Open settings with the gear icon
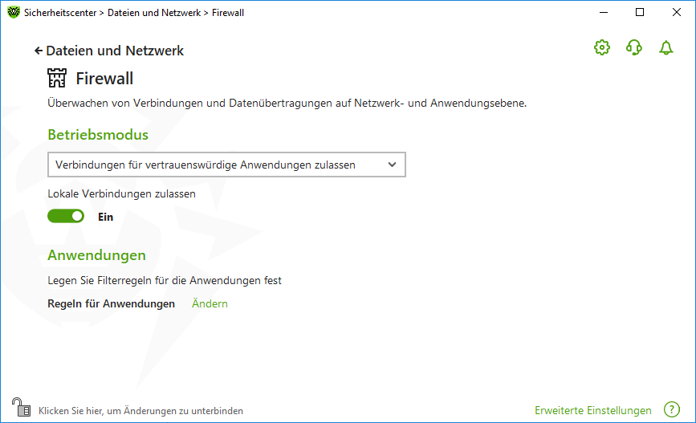 point(601,48)
